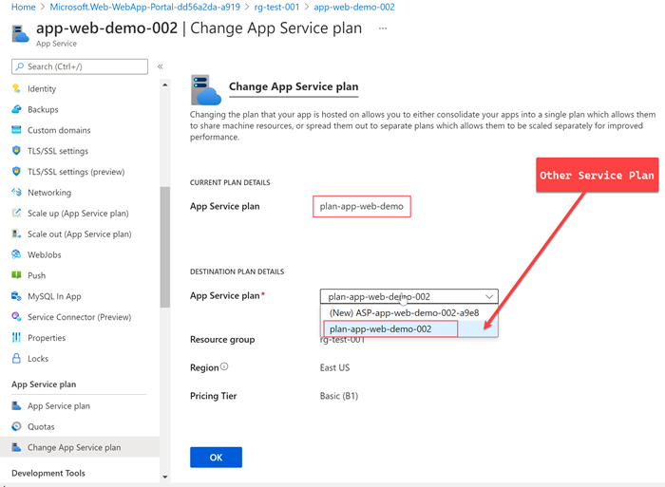Open Networking settings
This screenshot has width=665, height=487.
(49, 193)
